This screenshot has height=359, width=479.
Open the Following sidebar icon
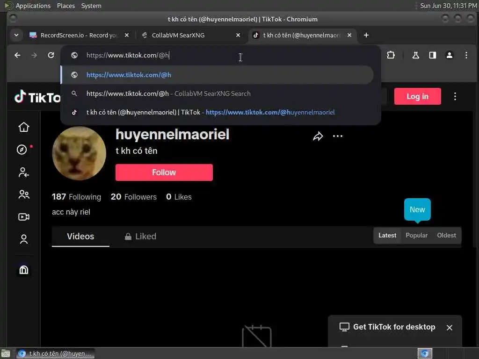tap(23, 172)
